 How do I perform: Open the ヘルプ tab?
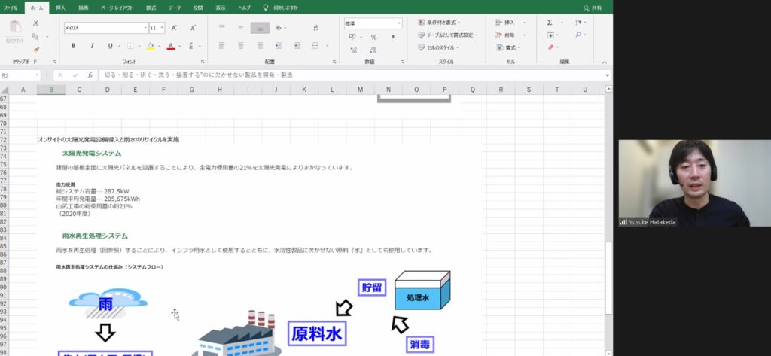point(245,8)
